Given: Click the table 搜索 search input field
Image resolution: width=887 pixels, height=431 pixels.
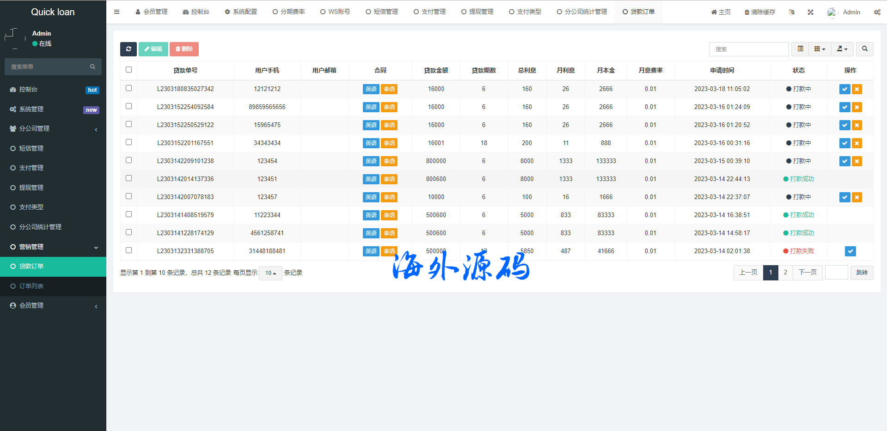Looking at the screenshot, I should 749,49.
